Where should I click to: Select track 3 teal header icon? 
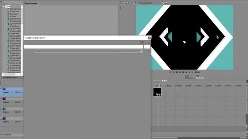4,108
